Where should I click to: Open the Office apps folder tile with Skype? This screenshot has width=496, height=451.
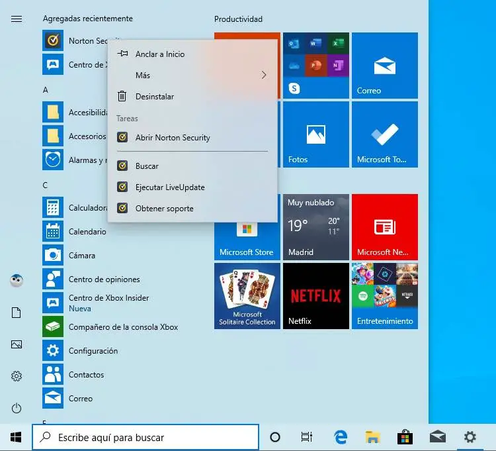[x=316, y=66]
